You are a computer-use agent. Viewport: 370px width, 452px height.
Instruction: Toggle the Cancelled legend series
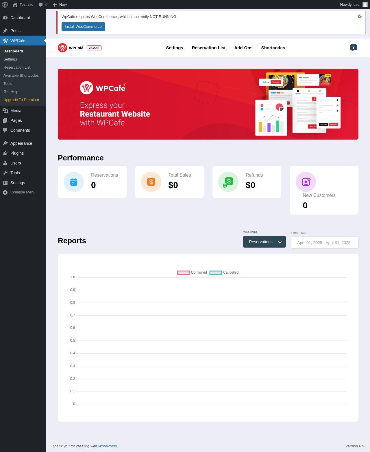(224, 272)
